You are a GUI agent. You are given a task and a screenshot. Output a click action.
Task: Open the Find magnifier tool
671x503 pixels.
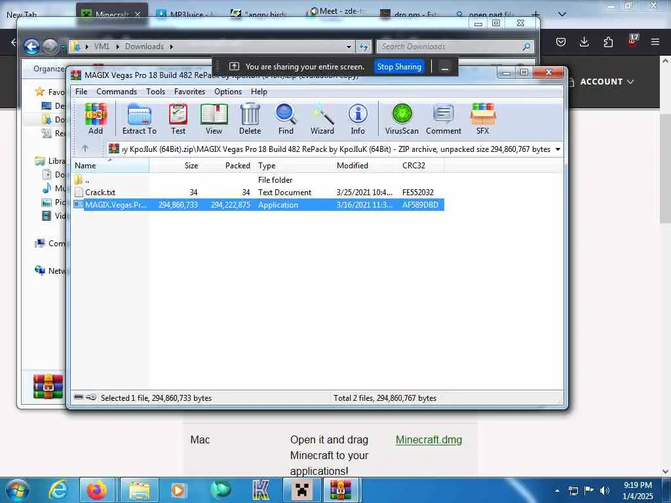pyautogui.click(x=286, y=119)
